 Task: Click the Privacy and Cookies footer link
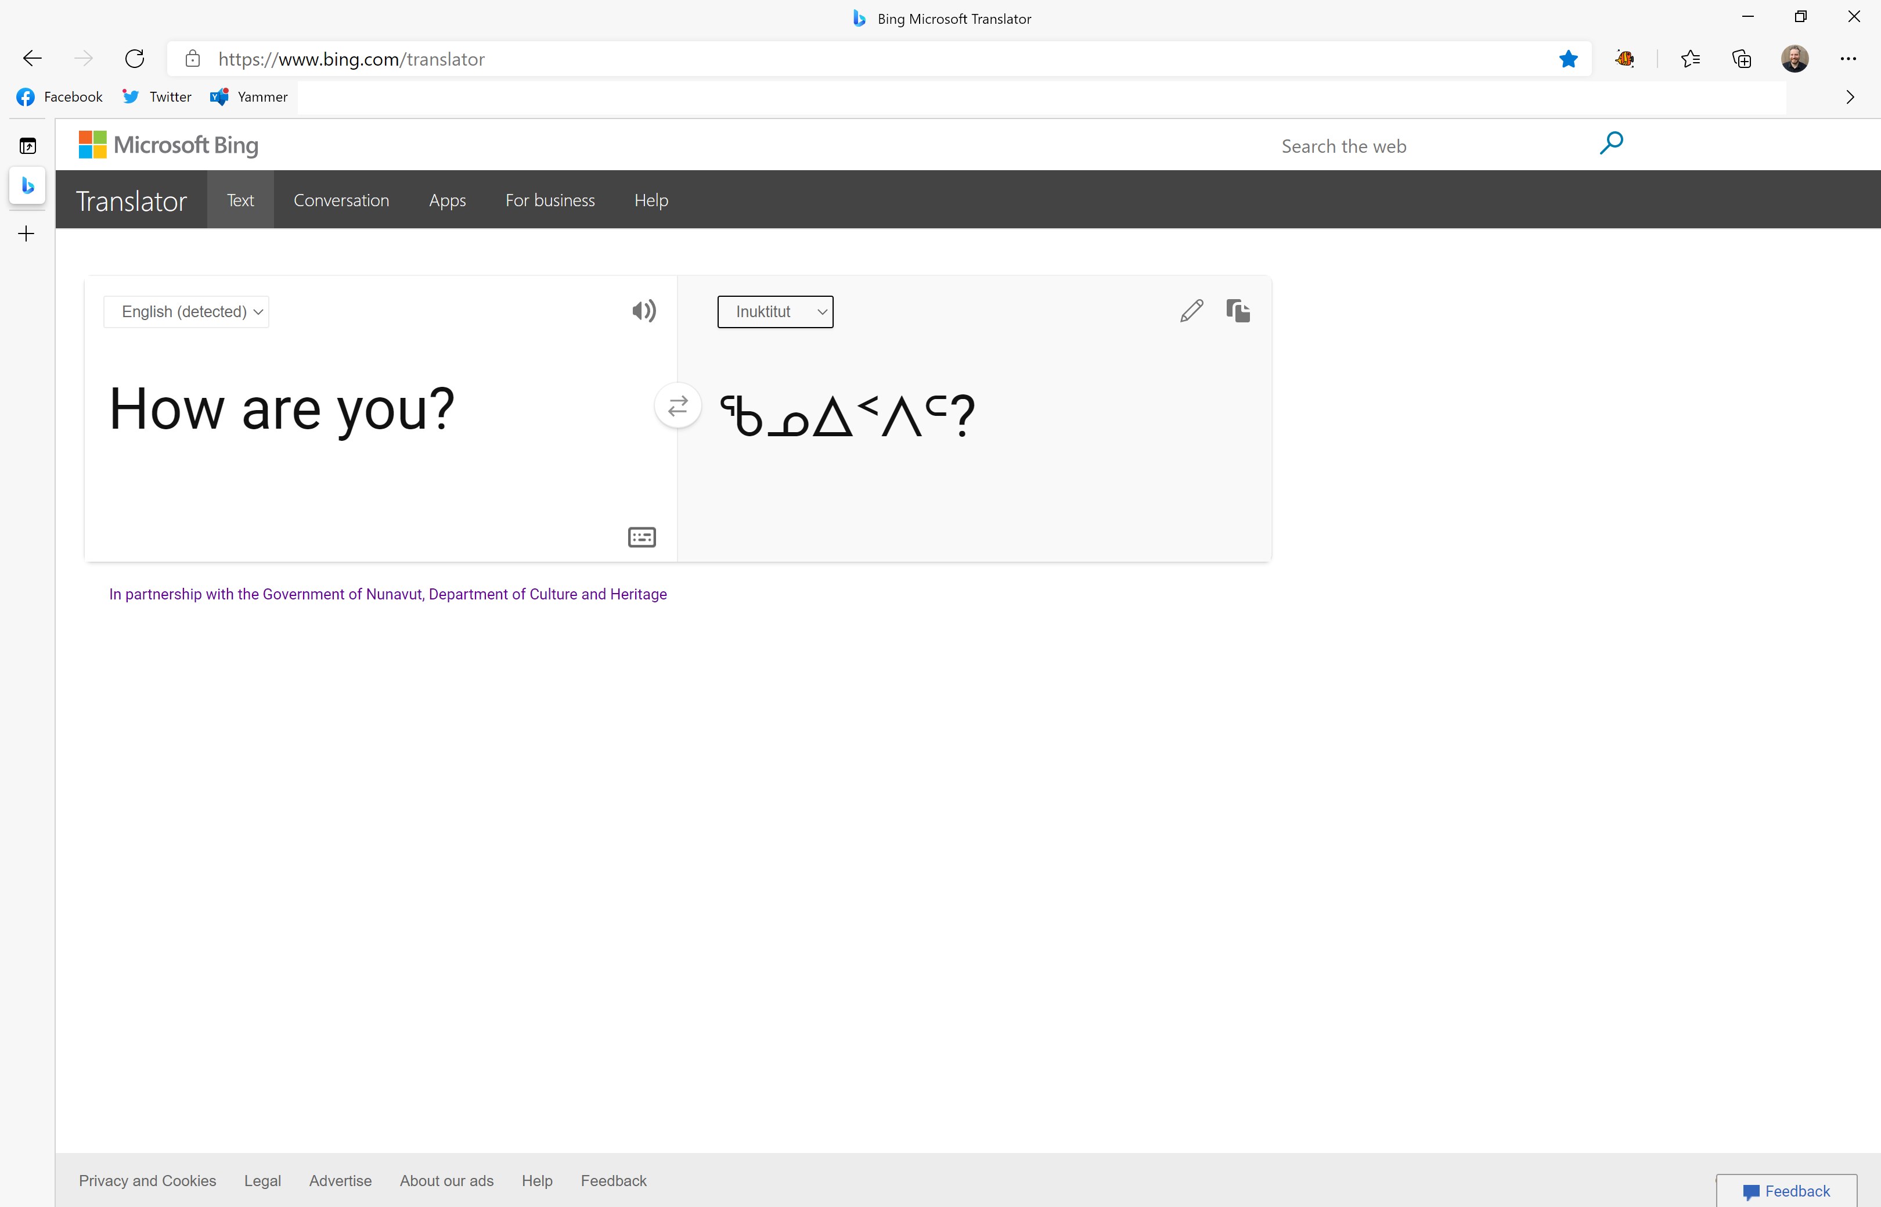(x=147, y=1180)
